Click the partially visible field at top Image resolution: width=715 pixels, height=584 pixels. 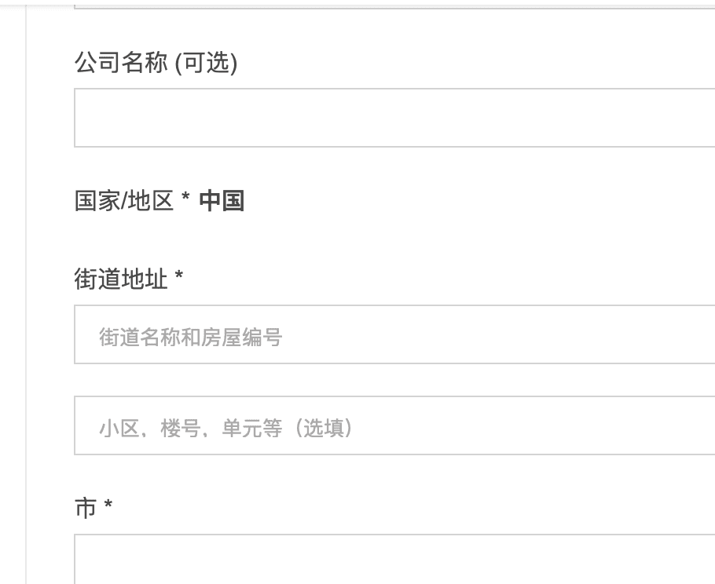pyautogui.click(x=393, y=4)
